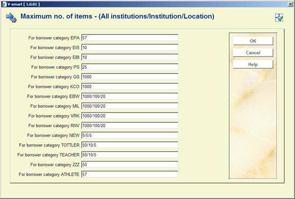The width and height of the screenshot is (295, 199).
Task: Click the blue arrow gear icon beside title
Action: [11, 17]
